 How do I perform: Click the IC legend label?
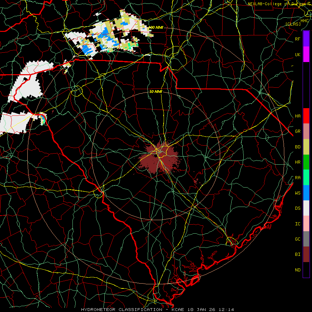click(297, 224)
